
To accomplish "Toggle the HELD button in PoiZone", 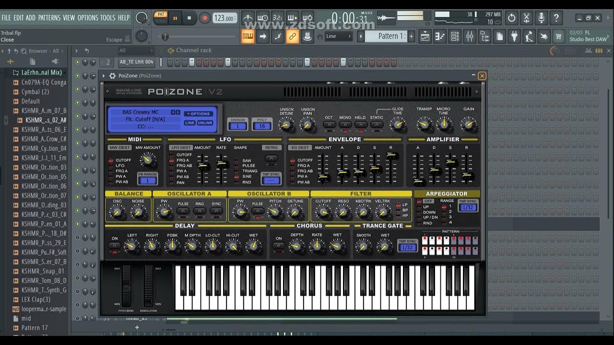I will click(x=361, y=125).
